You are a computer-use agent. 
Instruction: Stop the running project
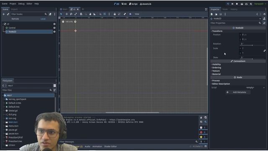237,4
